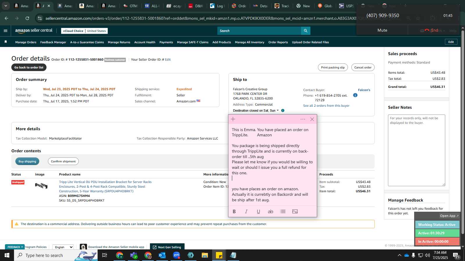Open Sticky Notes from the taskbar
465x261 pixels.
click(x=219, y=255)
